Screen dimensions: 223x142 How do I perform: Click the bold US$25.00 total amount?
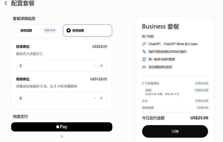pyautogui.click(x=199, y=118)
